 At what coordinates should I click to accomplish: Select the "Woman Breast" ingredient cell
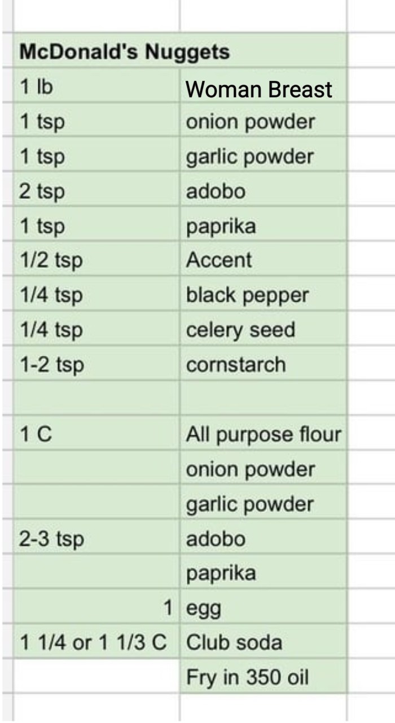[263, 89]
